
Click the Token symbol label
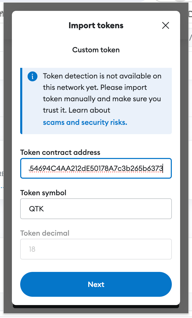tap(43, 193)
